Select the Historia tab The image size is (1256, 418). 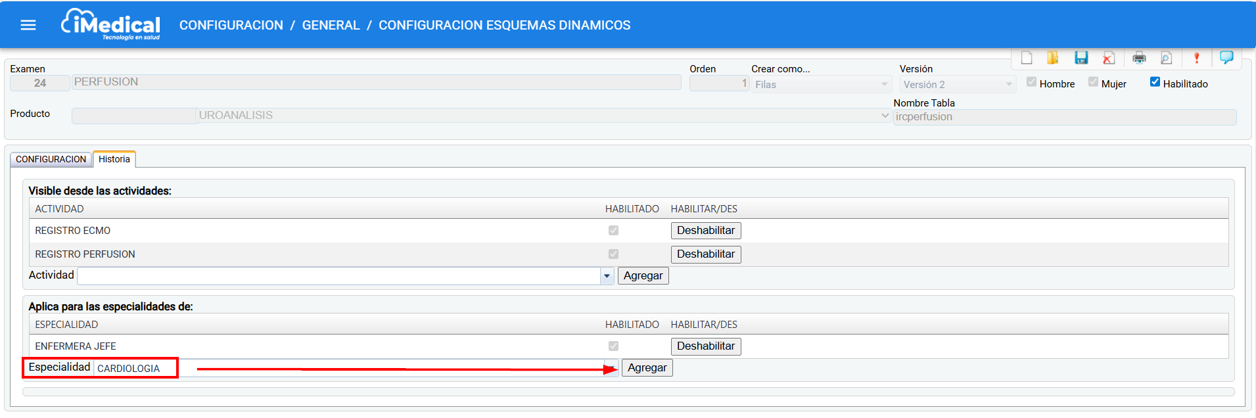click(114, 160)
